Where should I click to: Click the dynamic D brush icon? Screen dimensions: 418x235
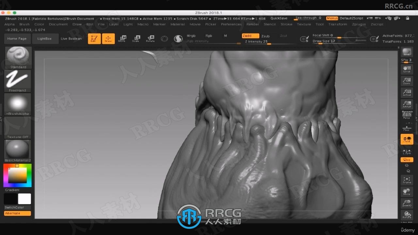click(374, 39)
